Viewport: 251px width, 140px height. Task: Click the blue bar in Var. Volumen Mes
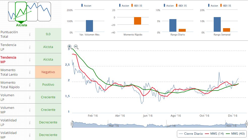click(89, 26)
